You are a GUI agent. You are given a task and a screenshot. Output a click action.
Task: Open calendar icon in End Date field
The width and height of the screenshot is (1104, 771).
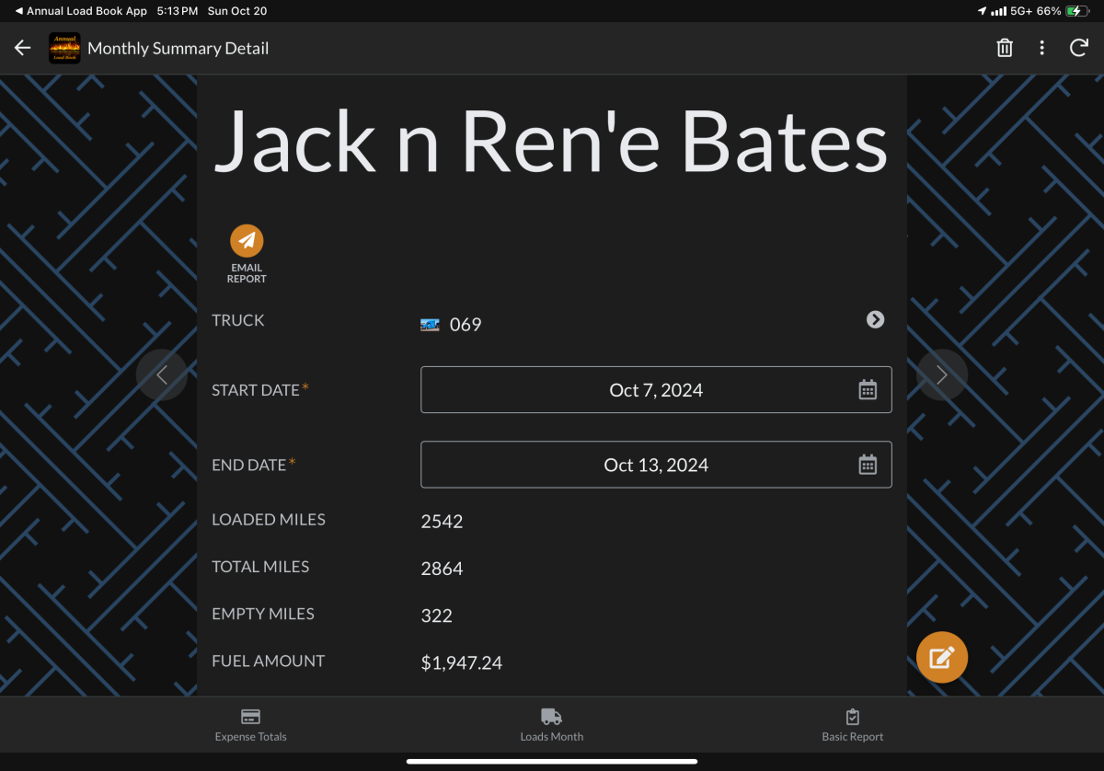point(867,465)
